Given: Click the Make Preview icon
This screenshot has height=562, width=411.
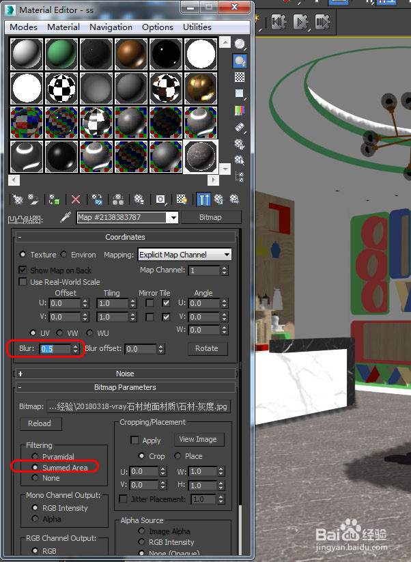Looking at the screenshot, I should pyautogui.click(x=240, y=127).
